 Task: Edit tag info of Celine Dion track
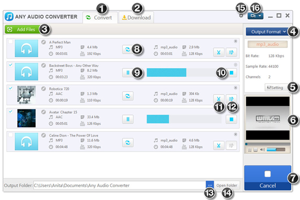pyautogui.click(x=43, y=135)
